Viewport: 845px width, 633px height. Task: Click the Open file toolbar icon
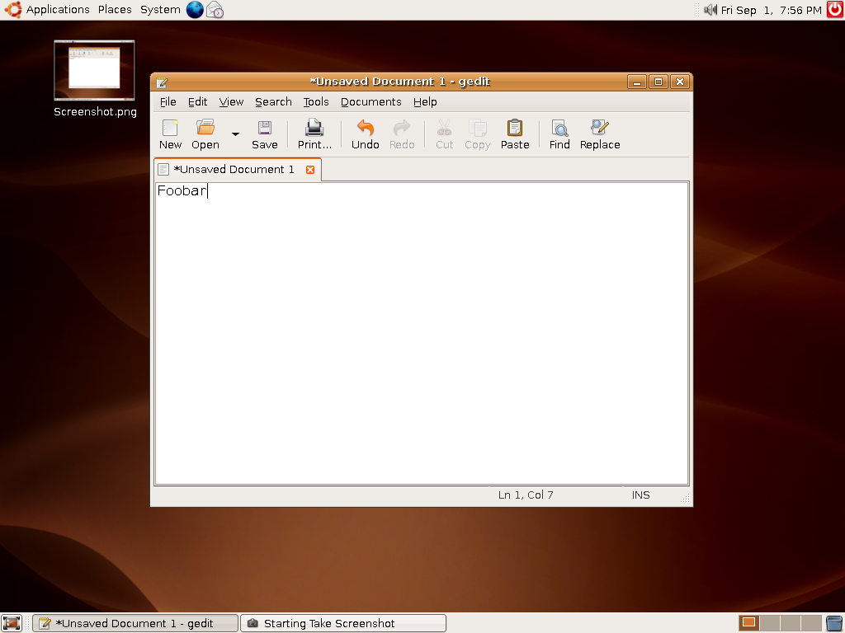(x=205, y=134)
